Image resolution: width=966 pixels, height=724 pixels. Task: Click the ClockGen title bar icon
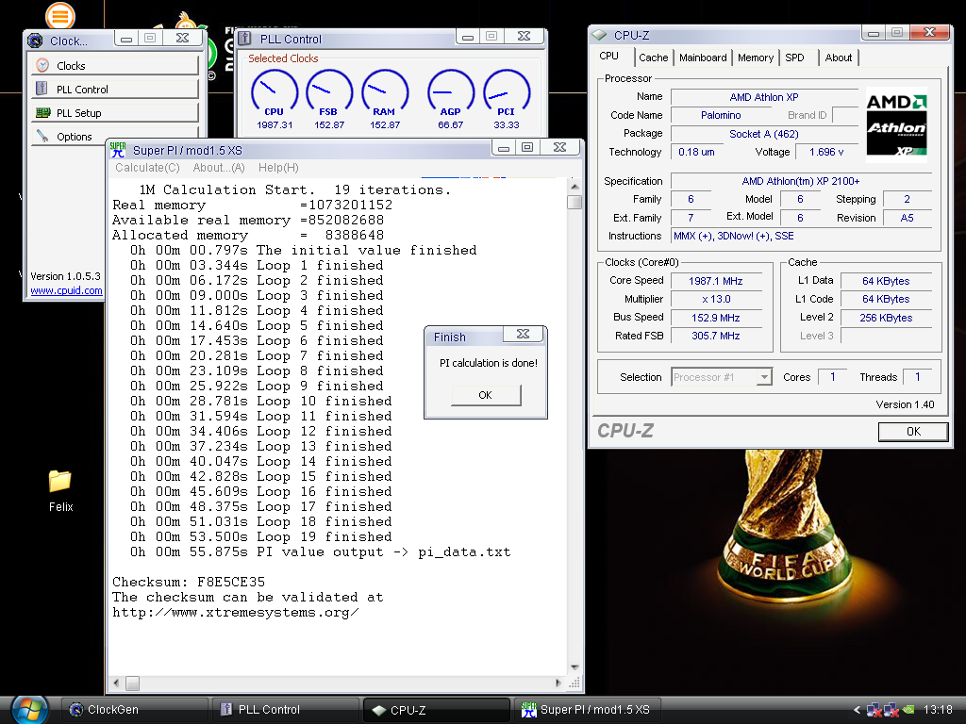(x=35, y=41)
